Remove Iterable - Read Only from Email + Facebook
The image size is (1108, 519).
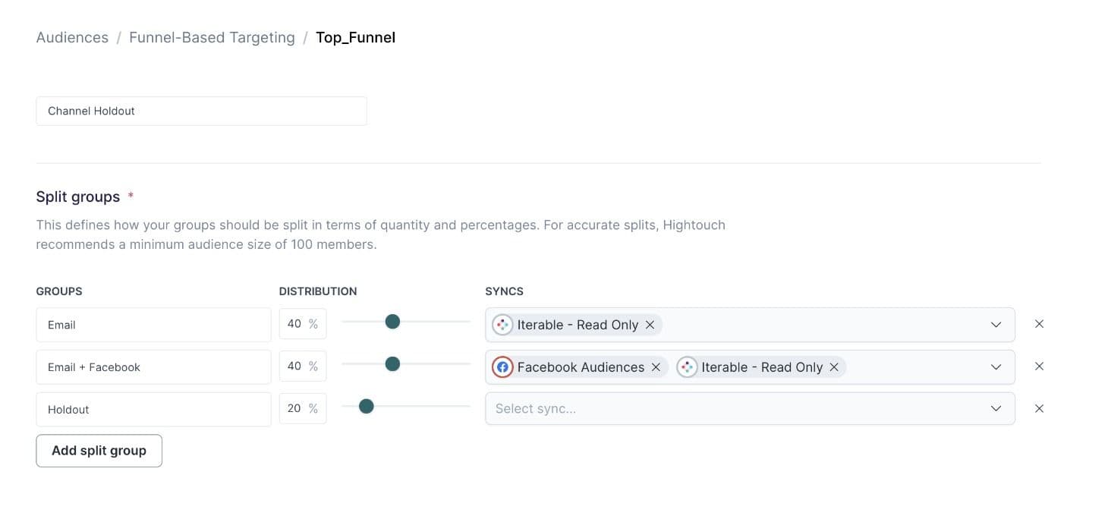pos(834,366)
